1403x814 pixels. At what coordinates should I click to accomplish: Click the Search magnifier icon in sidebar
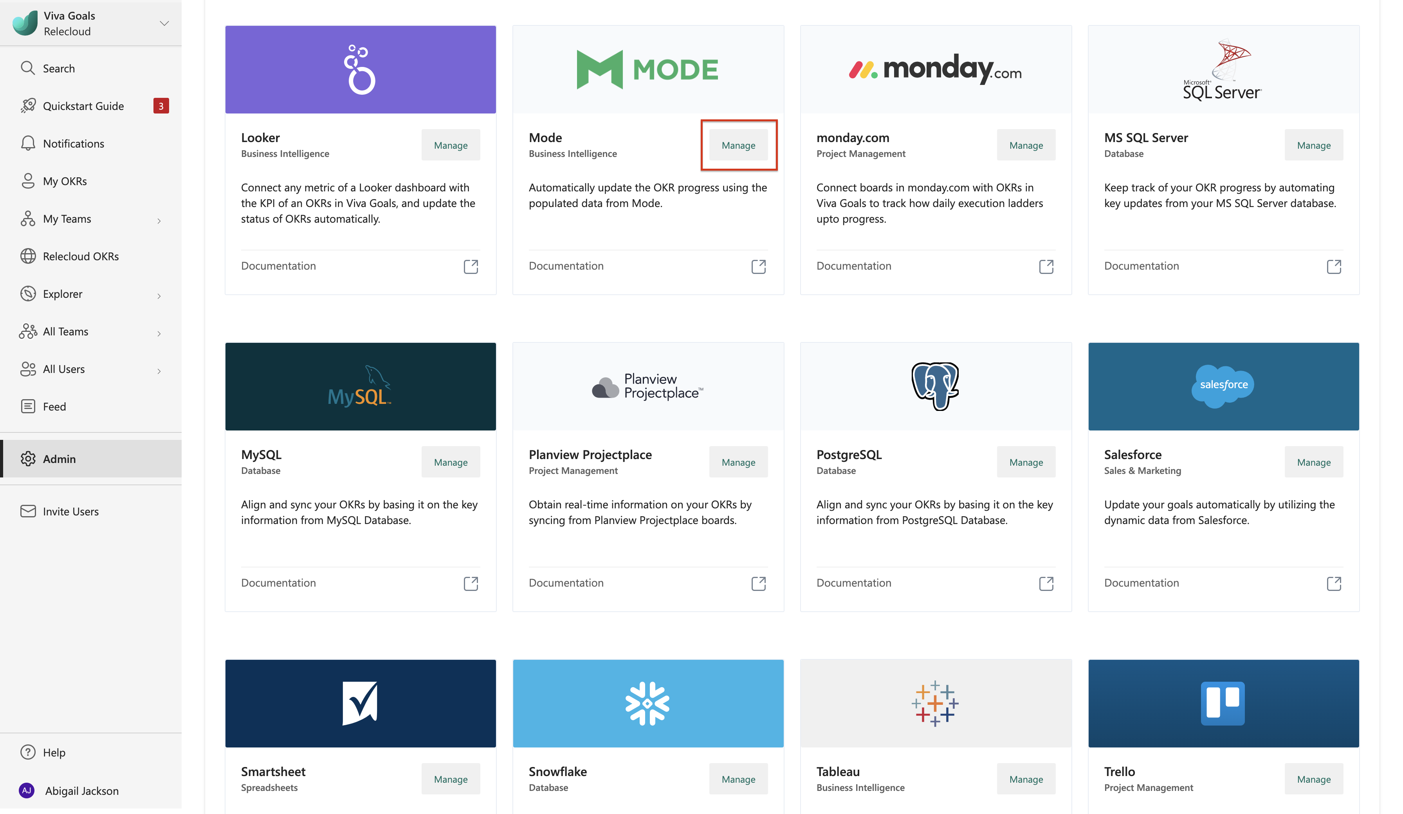pos(27,68)
